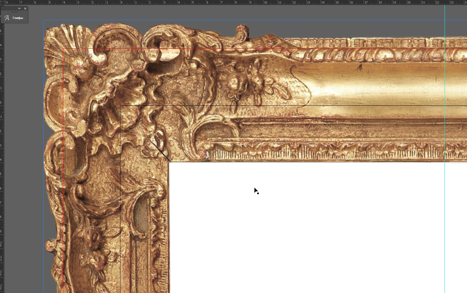467x293 pixels.
Task: Click the ruler zero-point origin box
Action: click(x=2, y=2)
